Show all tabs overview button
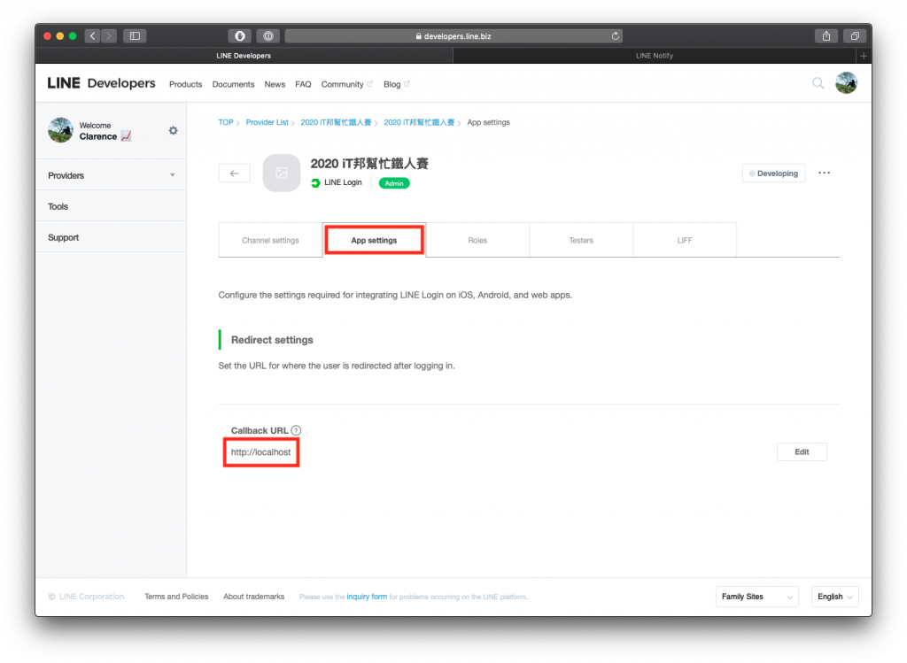Image resolution: width=907 pixels, height=663 pixels. tap(855, 35)
